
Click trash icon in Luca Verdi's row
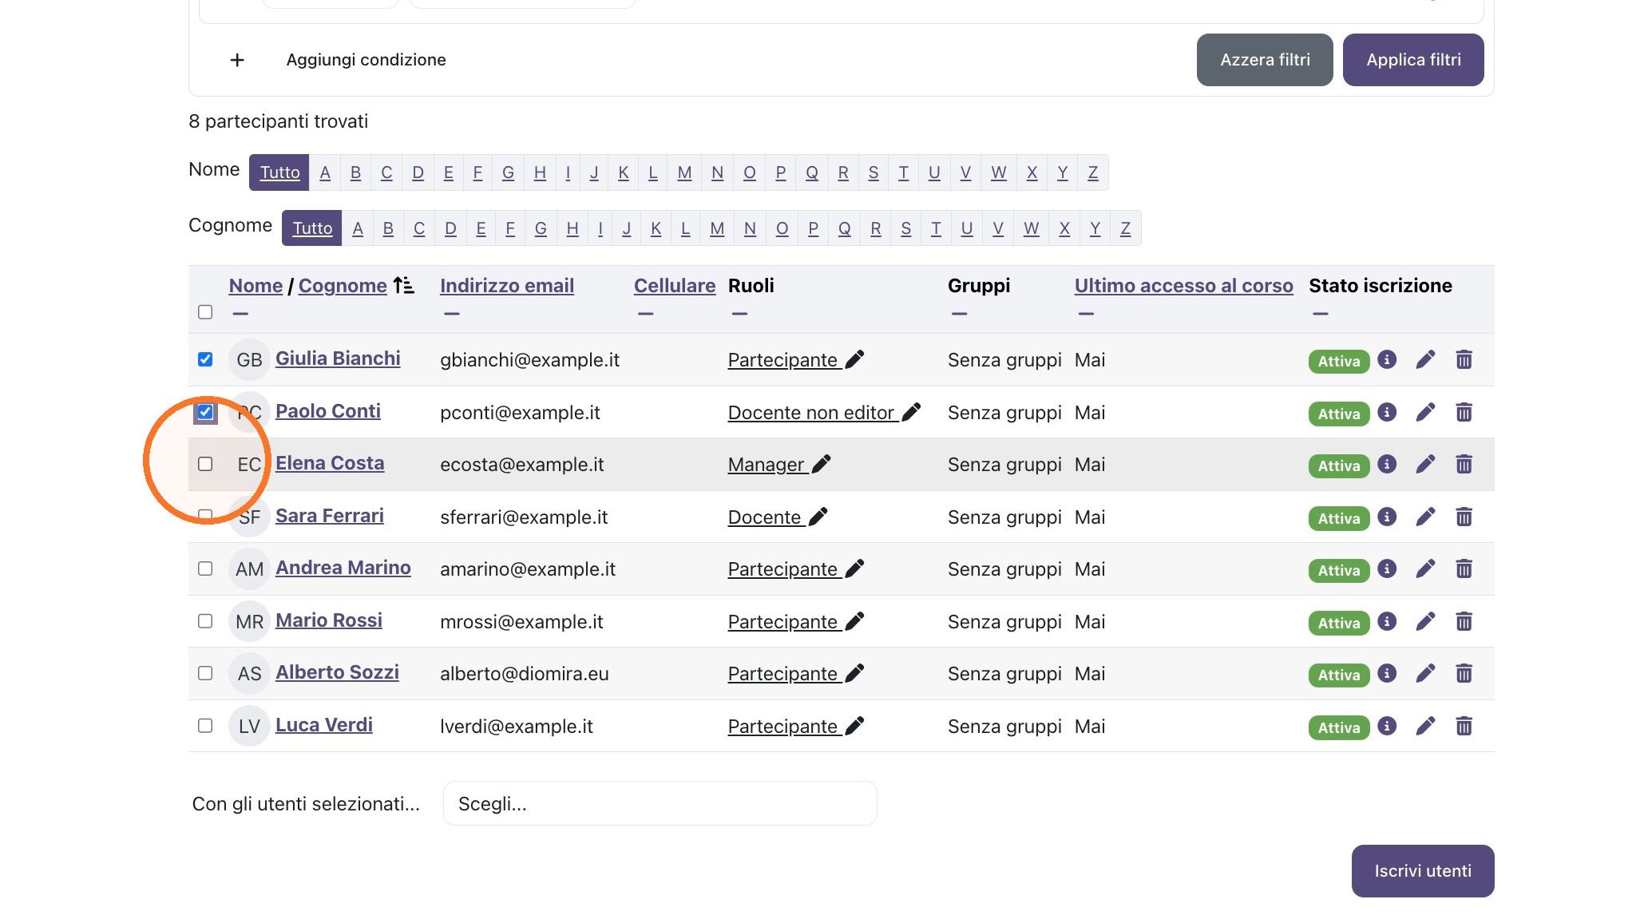coord(1464,727)
